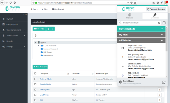Collapse the All Websites section
170x103 pixels.
click(141, 40)
